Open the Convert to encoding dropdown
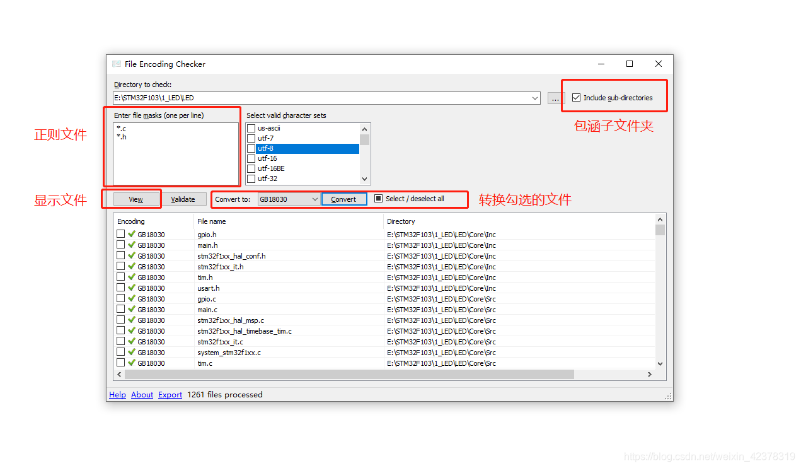 click(x=314, y=199)
